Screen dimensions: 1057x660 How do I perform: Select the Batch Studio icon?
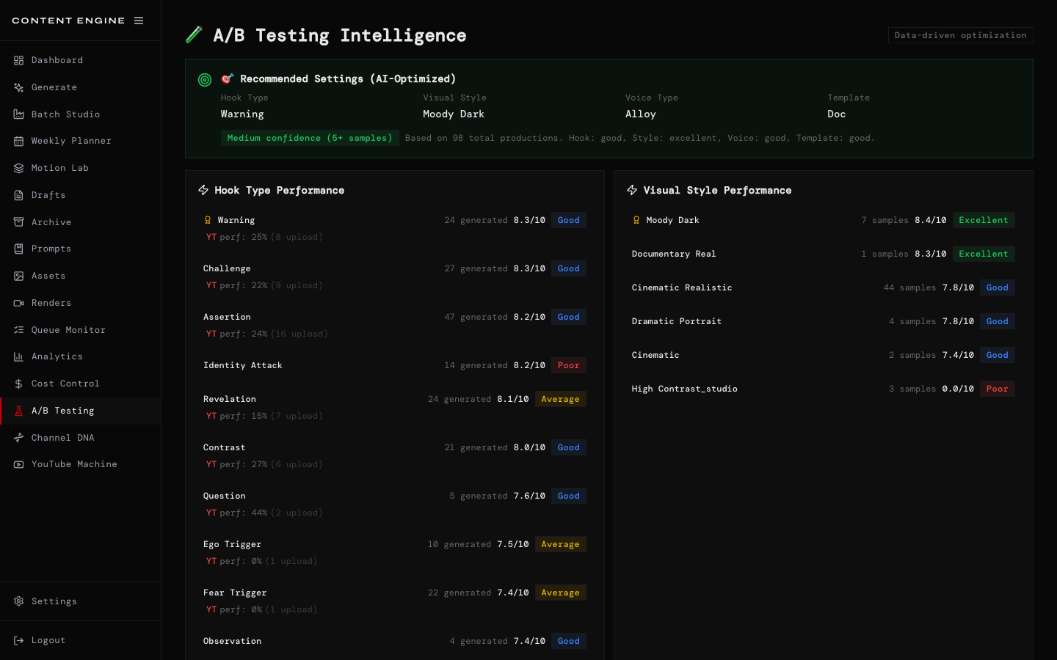point(18,114)
